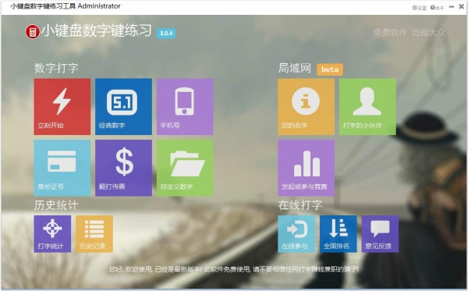The width and height of the screenshot is (468, 291).
Task: Click the 数字打字 section heading
Action: [x=56, y=68]
